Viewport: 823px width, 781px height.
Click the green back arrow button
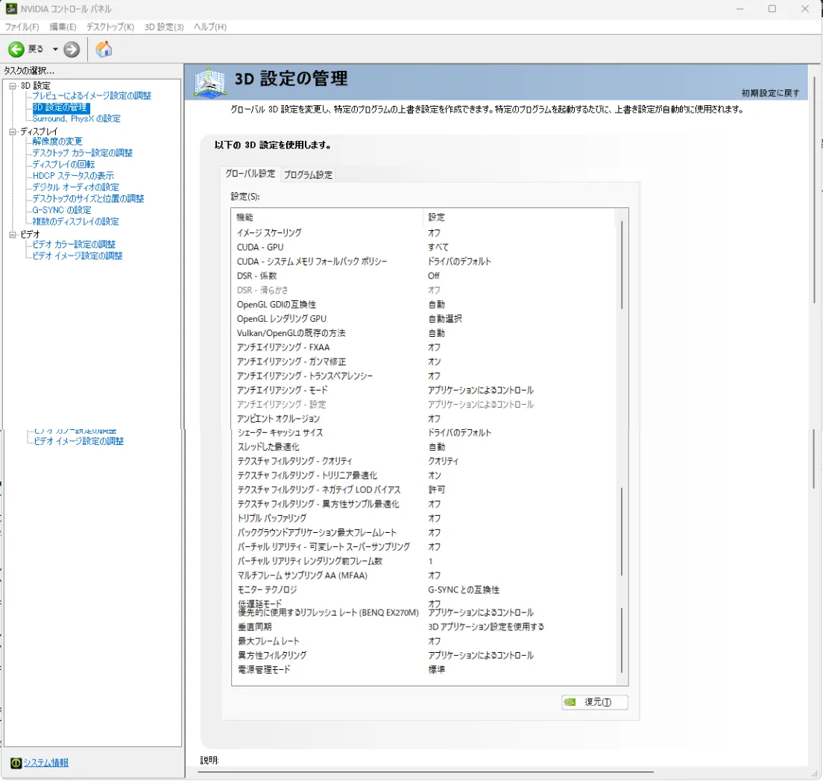pos(16,49)
